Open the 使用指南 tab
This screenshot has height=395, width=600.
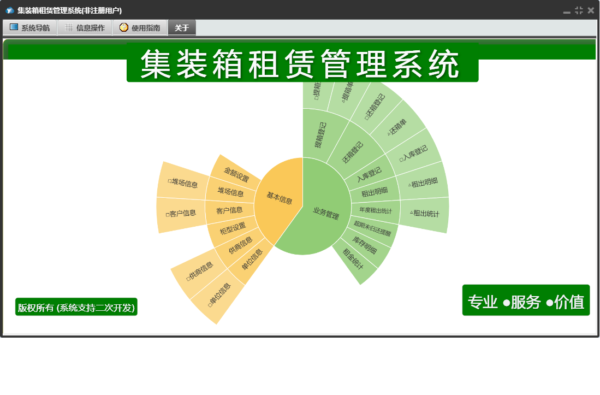(140, 27)
